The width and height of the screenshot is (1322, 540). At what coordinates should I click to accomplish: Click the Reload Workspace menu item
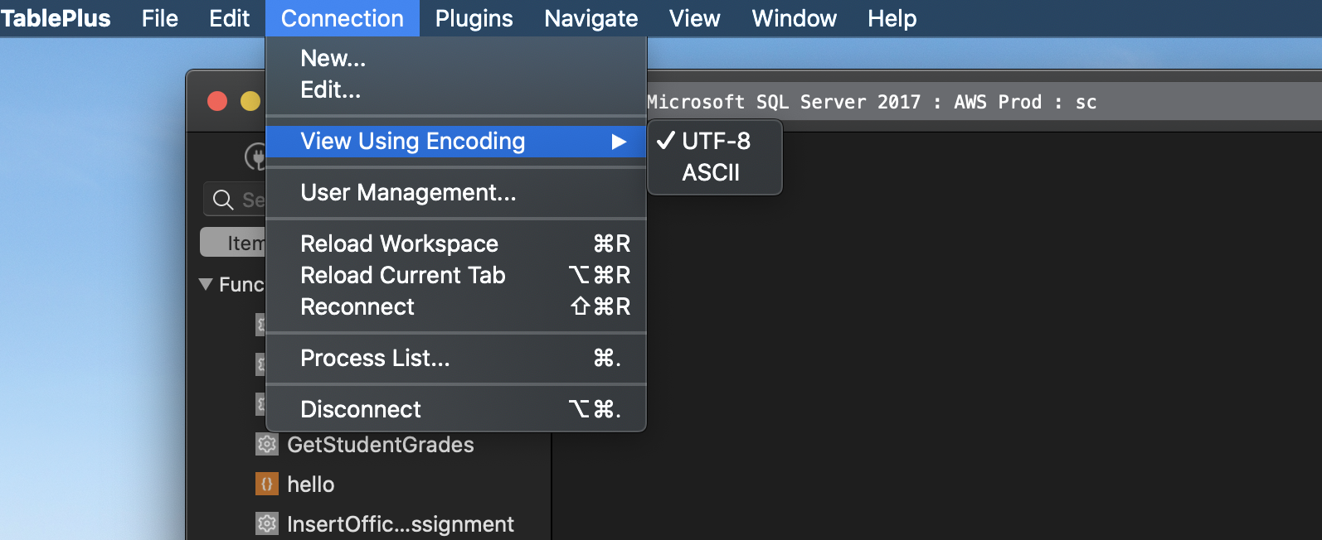pos(400,243)
